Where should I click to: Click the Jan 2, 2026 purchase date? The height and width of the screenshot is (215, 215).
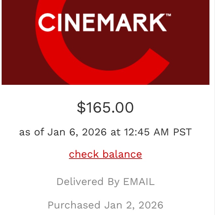click(x=134, y=205)
